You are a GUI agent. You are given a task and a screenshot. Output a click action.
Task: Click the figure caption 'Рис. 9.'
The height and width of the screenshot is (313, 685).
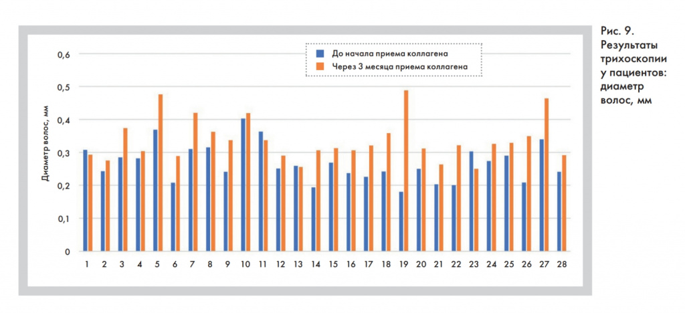tap(615, 32)
